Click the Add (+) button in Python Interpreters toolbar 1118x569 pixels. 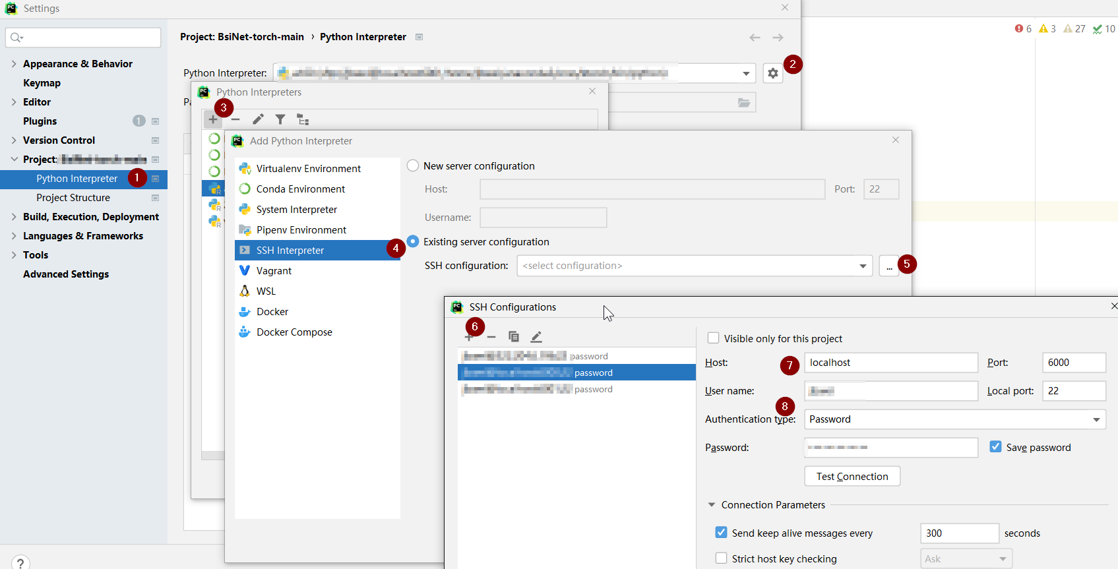213,119
